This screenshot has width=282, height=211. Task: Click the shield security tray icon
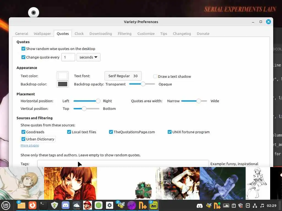click(x=241, y=206)
